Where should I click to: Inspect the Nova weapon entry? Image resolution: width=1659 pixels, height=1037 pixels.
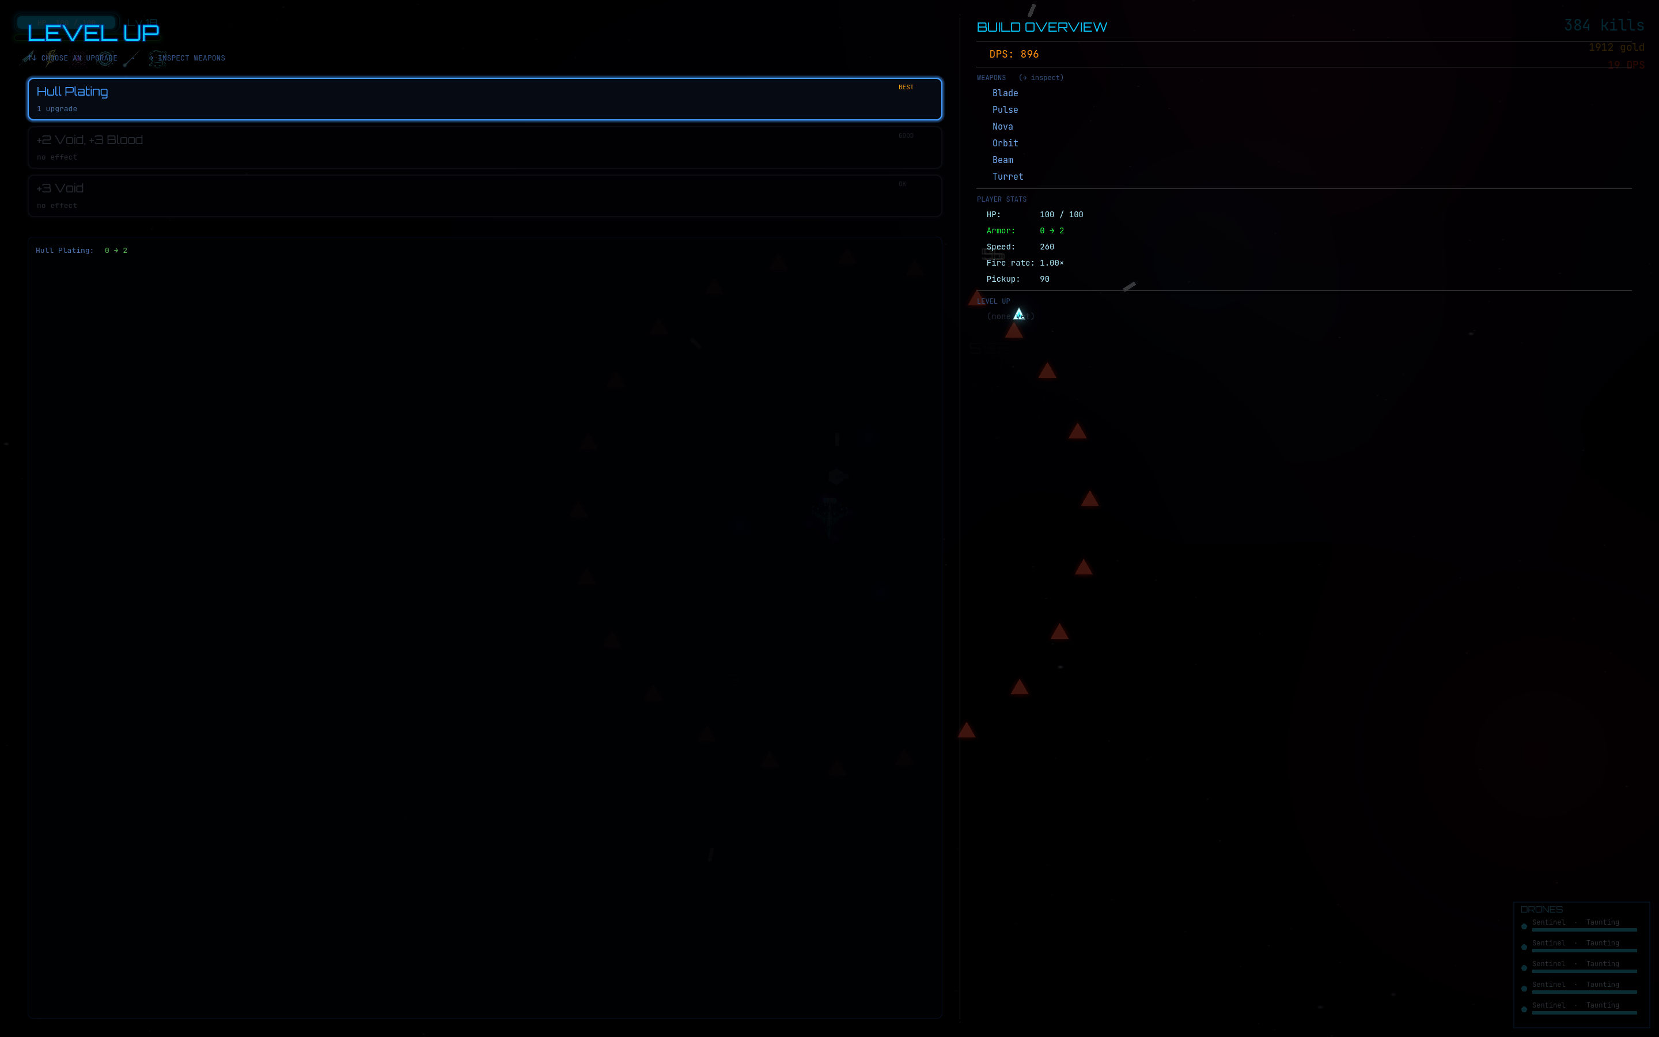pos(1002,126)
